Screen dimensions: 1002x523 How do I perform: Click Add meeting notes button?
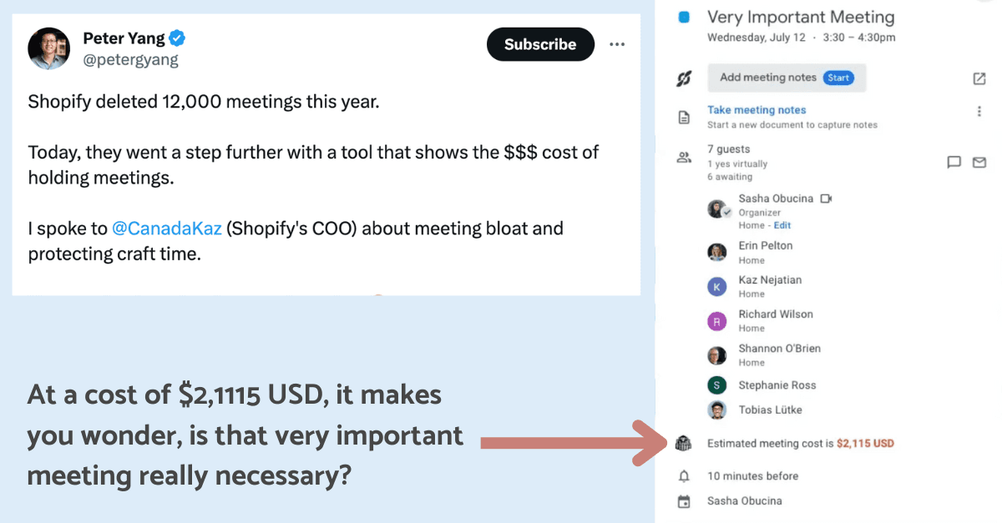(x=786, y=78)
